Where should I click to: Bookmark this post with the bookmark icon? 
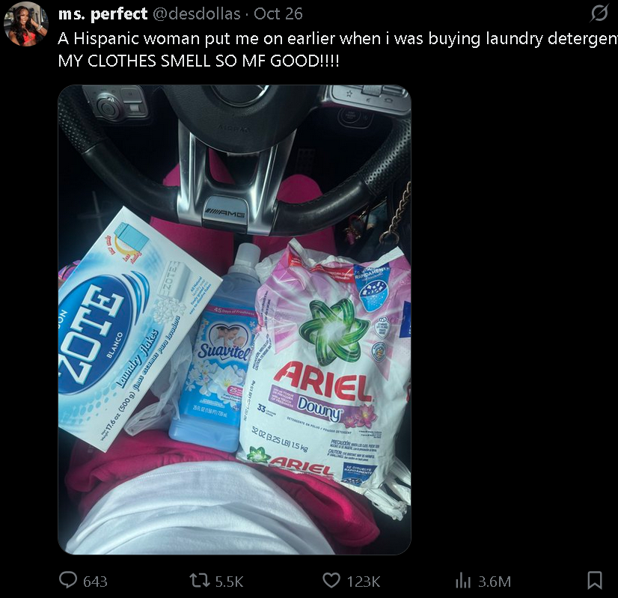point(594,580)
